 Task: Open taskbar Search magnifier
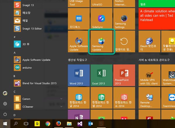click(15, 124)
